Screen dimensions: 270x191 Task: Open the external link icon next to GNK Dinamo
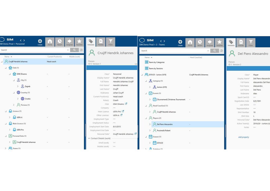pyautogui.click(x=126, y=104)
